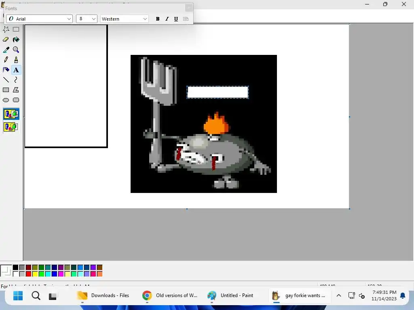Pick the dark green color swatch
The width and height of the screenshot is (414, 310).
click(42, 268)
